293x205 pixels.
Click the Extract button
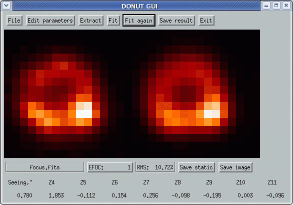pyautogui.click(x=90, y=21)
